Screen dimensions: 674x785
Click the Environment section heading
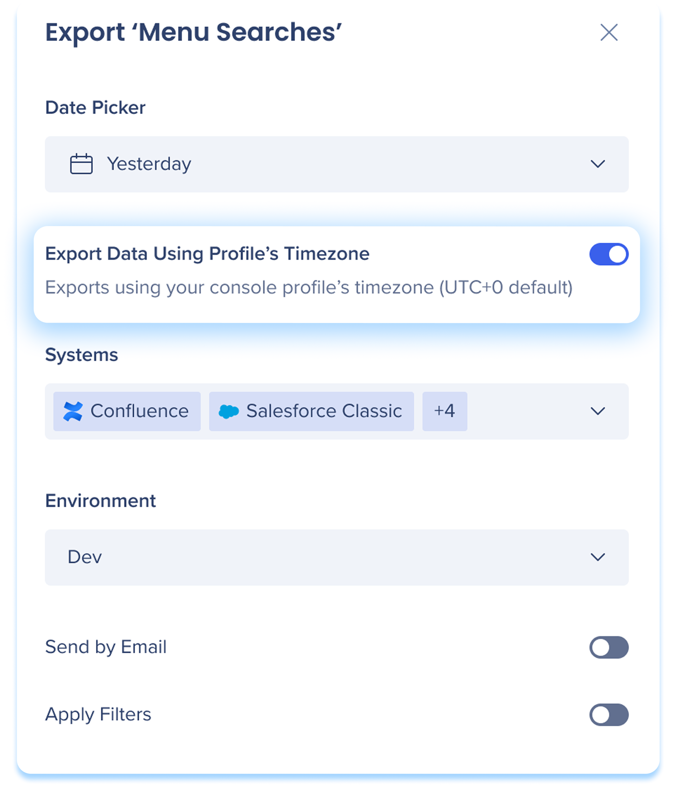100,501
